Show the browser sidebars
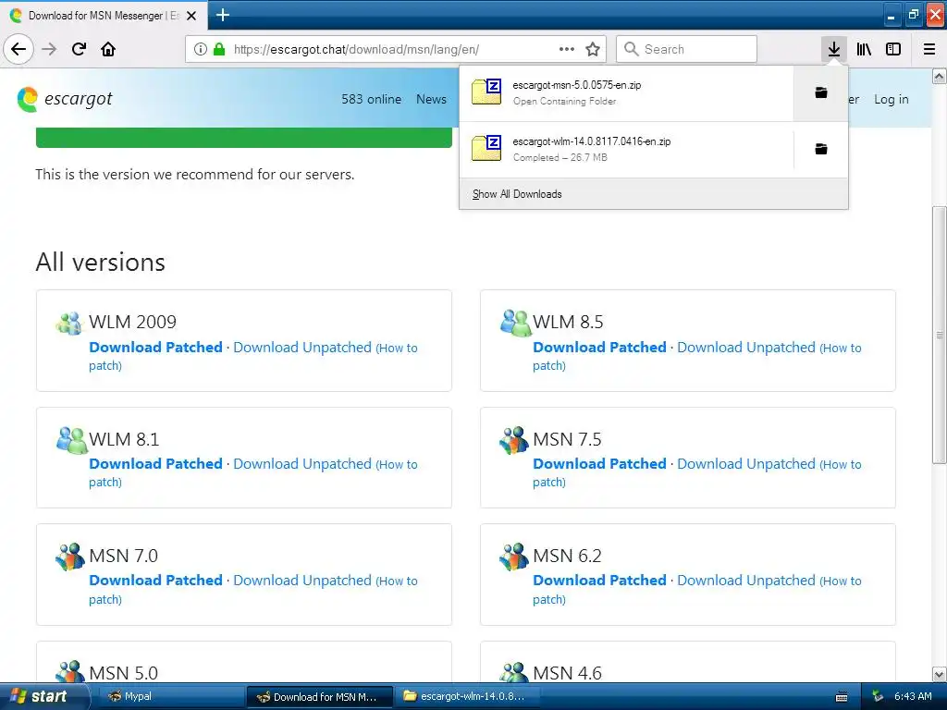947x710 pixels. (893, 49)
